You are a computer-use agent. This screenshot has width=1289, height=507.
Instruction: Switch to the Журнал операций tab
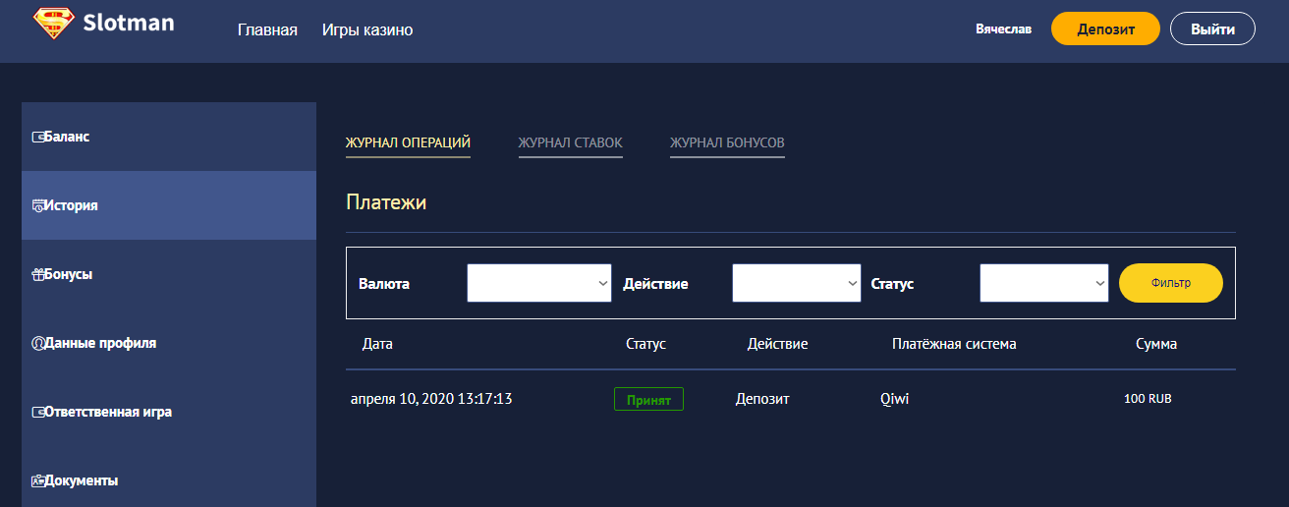click(x=408, y=143)
